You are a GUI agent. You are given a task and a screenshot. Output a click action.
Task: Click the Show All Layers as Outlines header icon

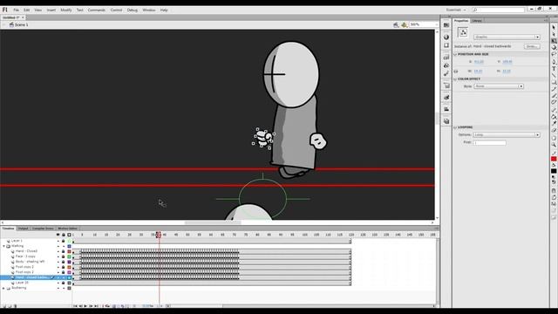69,235
